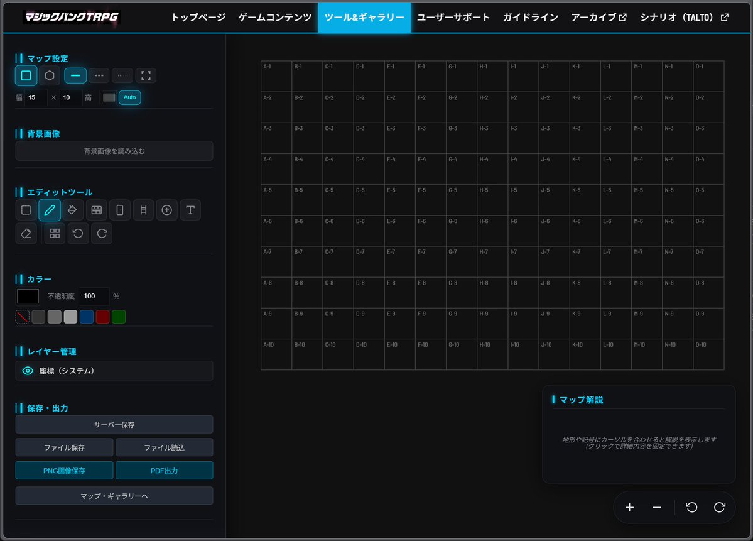
Task: Select the paint bucket fill tool
Action: [x=72, y=210]
